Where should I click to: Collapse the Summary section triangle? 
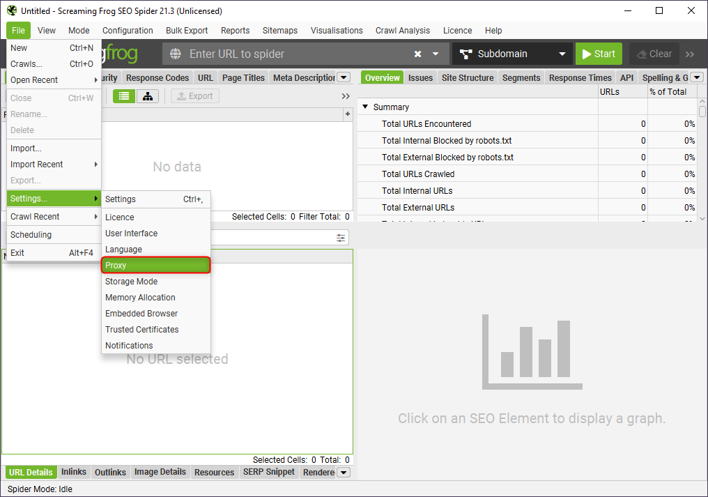point(365,107)
